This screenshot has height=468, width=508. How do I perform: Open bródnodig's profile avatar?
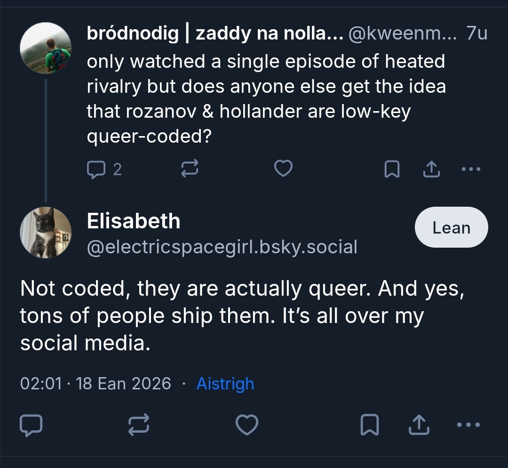[x=46, y=48]
